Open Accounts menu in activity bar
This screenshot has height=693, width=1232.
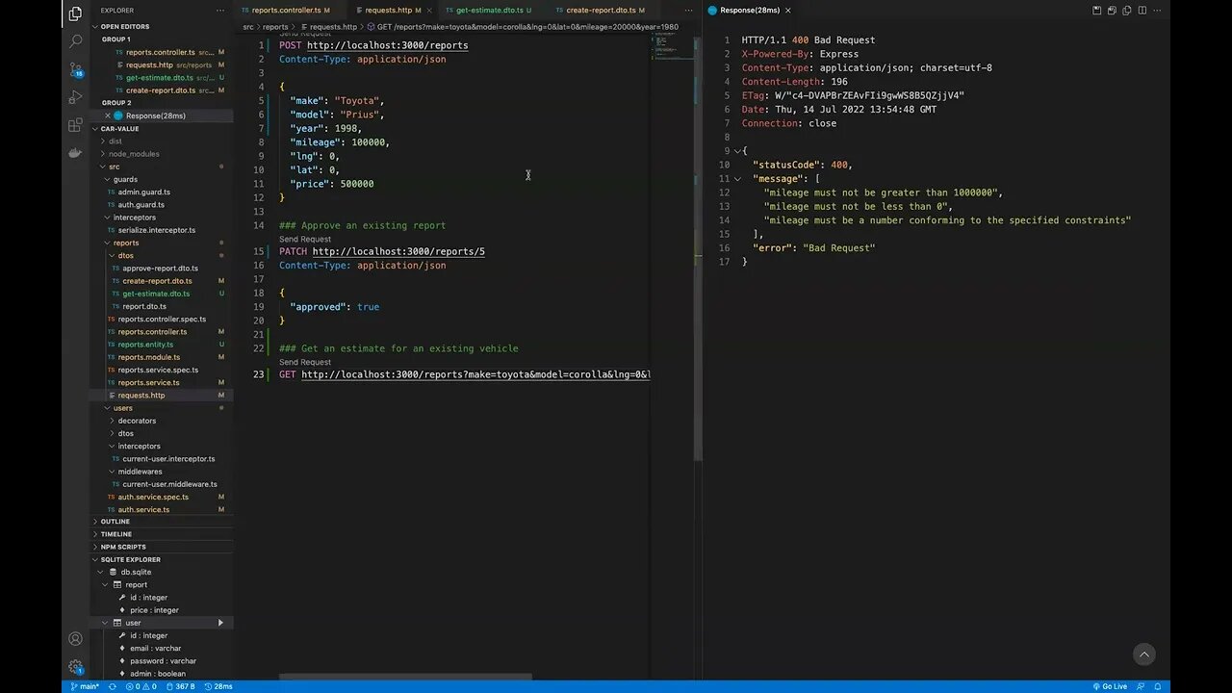(75, 638)
